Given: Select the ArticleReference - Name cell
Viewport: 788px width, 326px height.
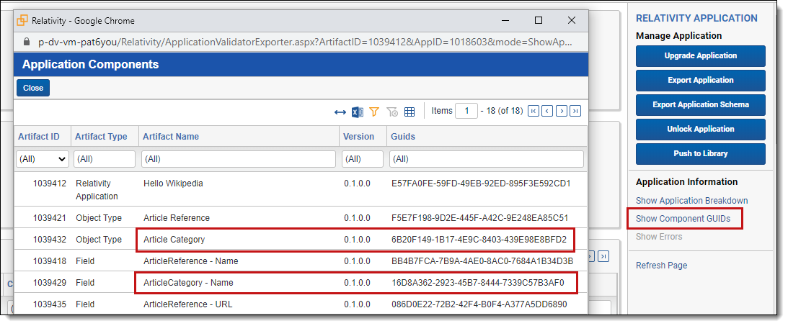Looking at the screenshot, I should [x=190, y=261].
